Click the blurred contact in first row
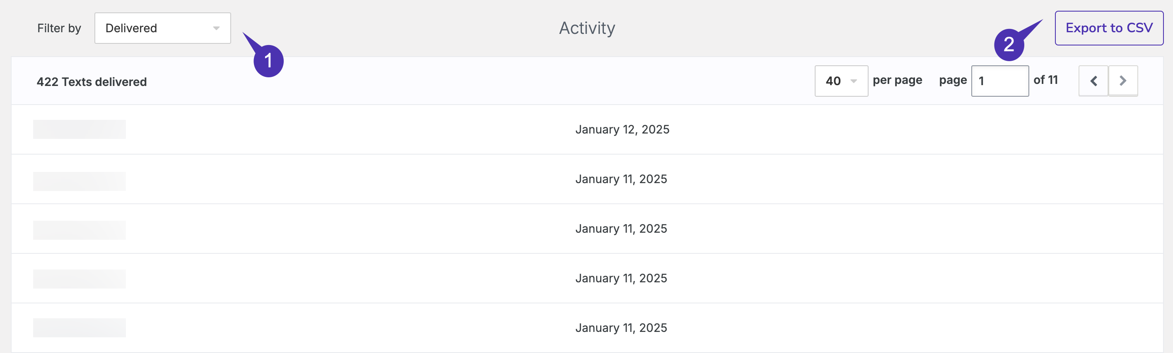Image resolution: width=1173 pixels, height=353 pixels. click(x=79, y=129)
